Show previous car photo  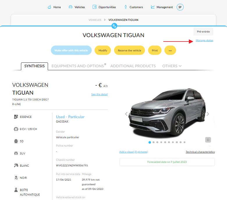click(x=126, y=114)
